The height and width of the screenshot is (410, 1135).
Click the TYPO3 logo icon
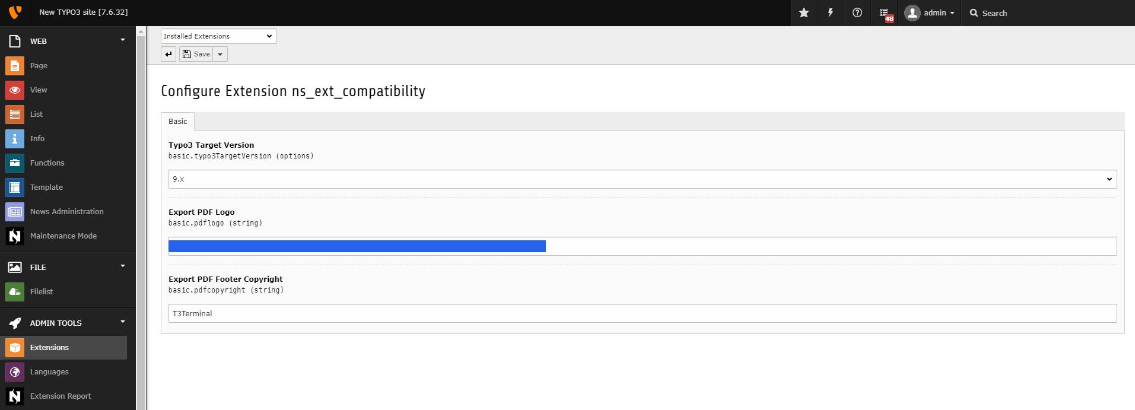pyautogui.click(x=15, y=12)
